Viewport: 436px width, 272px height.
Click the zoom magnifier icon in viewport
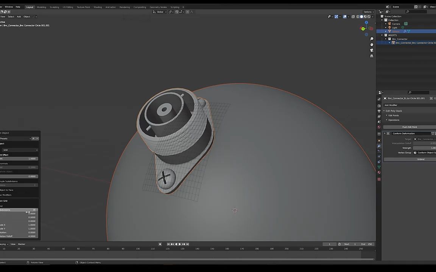click(372, 39)
